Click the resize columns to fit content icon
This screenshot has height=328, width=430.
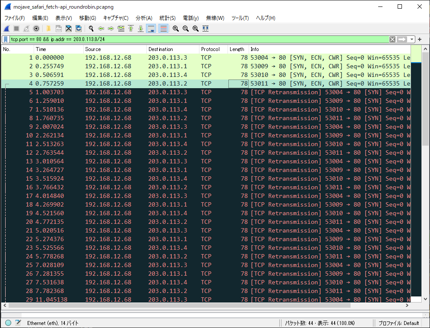tap(206, 29)
